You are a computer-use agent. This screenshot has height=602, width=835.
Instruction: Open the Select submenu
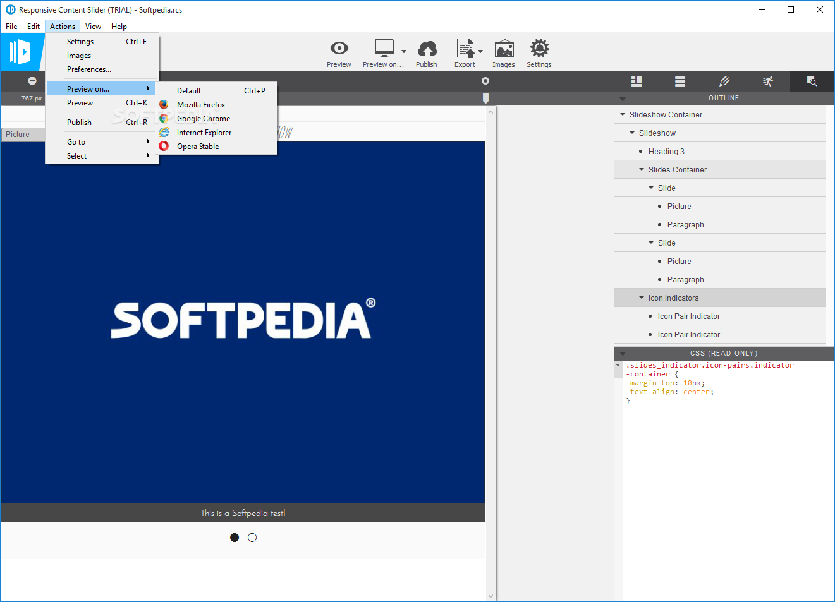coord(102,156)
